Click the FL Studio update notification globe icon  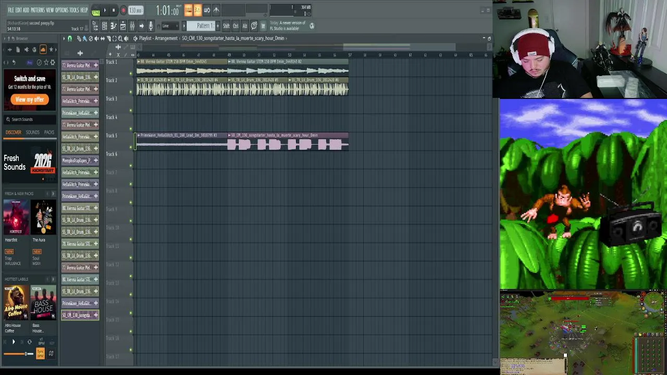point(312,26)
